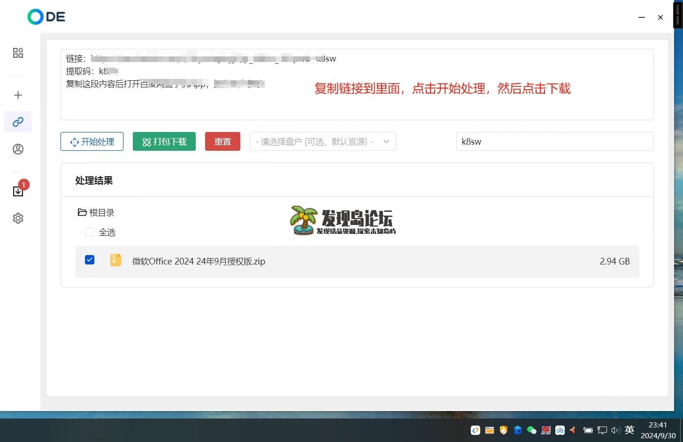Click the red 重置 button
683x442 pixels.
click(223, 141)
